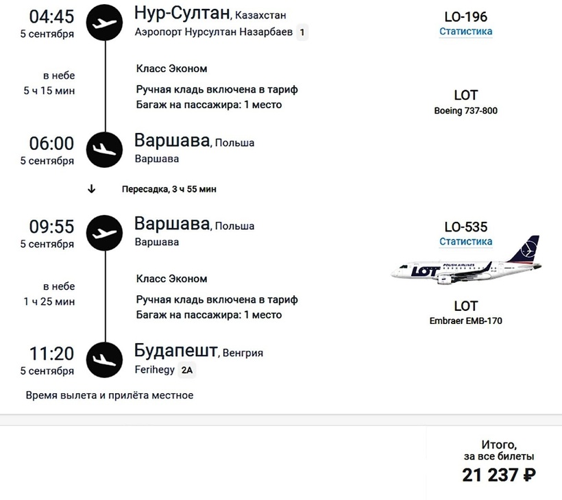Click the LOT Embraer airplane picture
562x500 pixels.
[466, 263]
